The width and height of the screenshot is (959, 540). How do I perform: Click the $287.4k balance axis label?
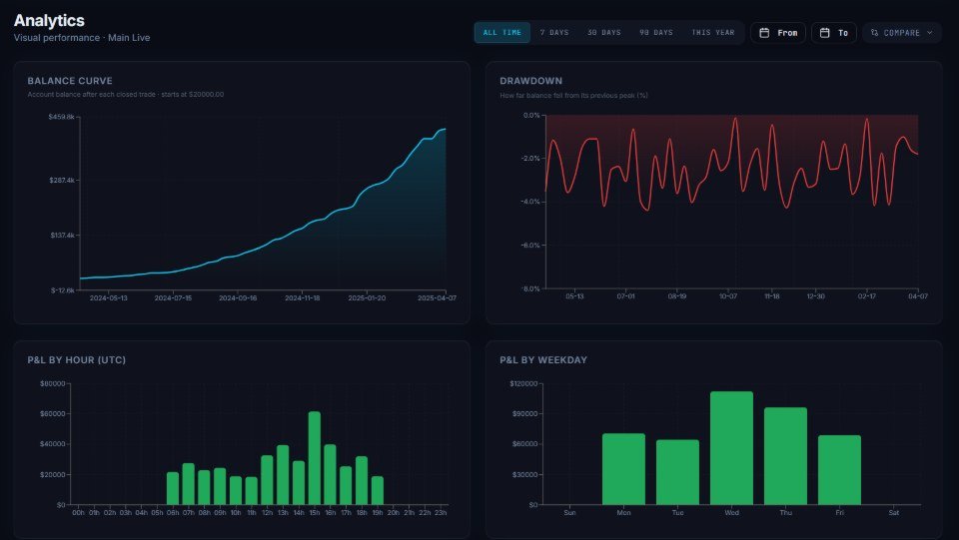pos(62,181)
